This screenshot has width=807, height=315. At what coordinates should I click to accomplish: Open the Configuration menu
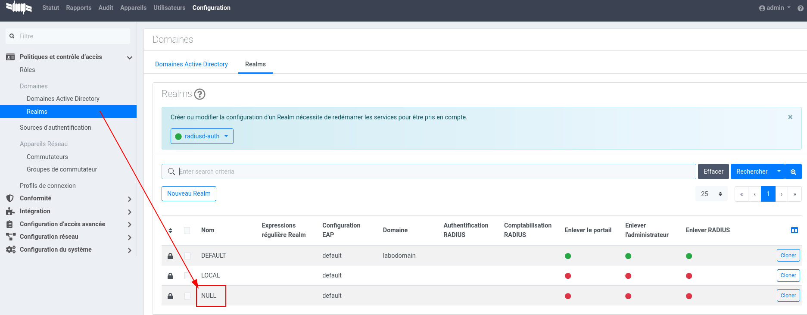point(212,8)
